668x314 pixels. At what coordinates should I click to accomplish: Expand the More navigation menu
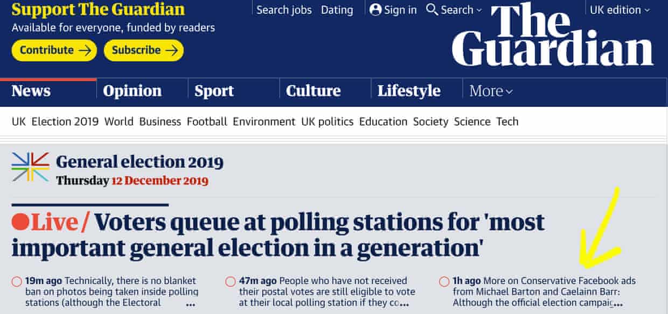(x=490, y=91)
